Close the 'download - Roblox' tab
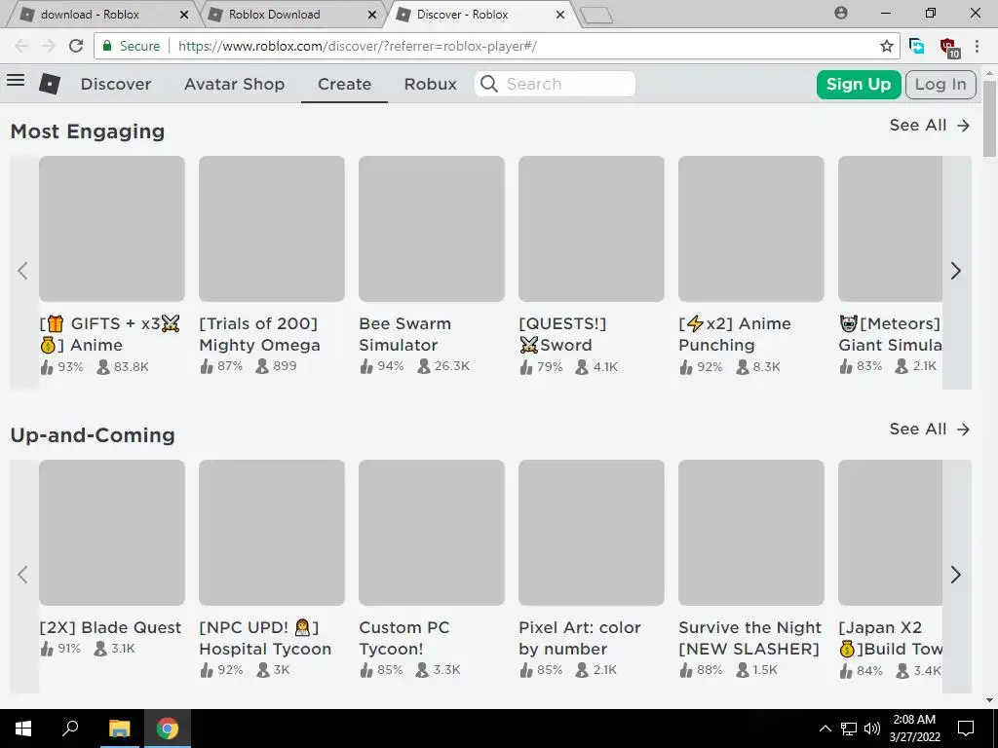The height and width of the screenshot is (748, 998). point(184,14)
